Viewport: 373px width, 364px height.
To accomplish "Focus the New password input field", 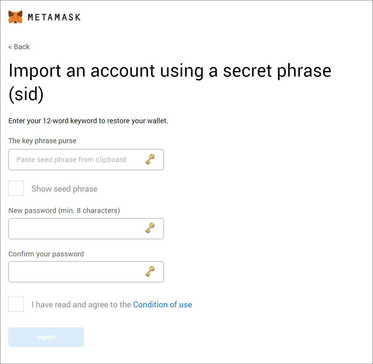I will pos(86,229).
